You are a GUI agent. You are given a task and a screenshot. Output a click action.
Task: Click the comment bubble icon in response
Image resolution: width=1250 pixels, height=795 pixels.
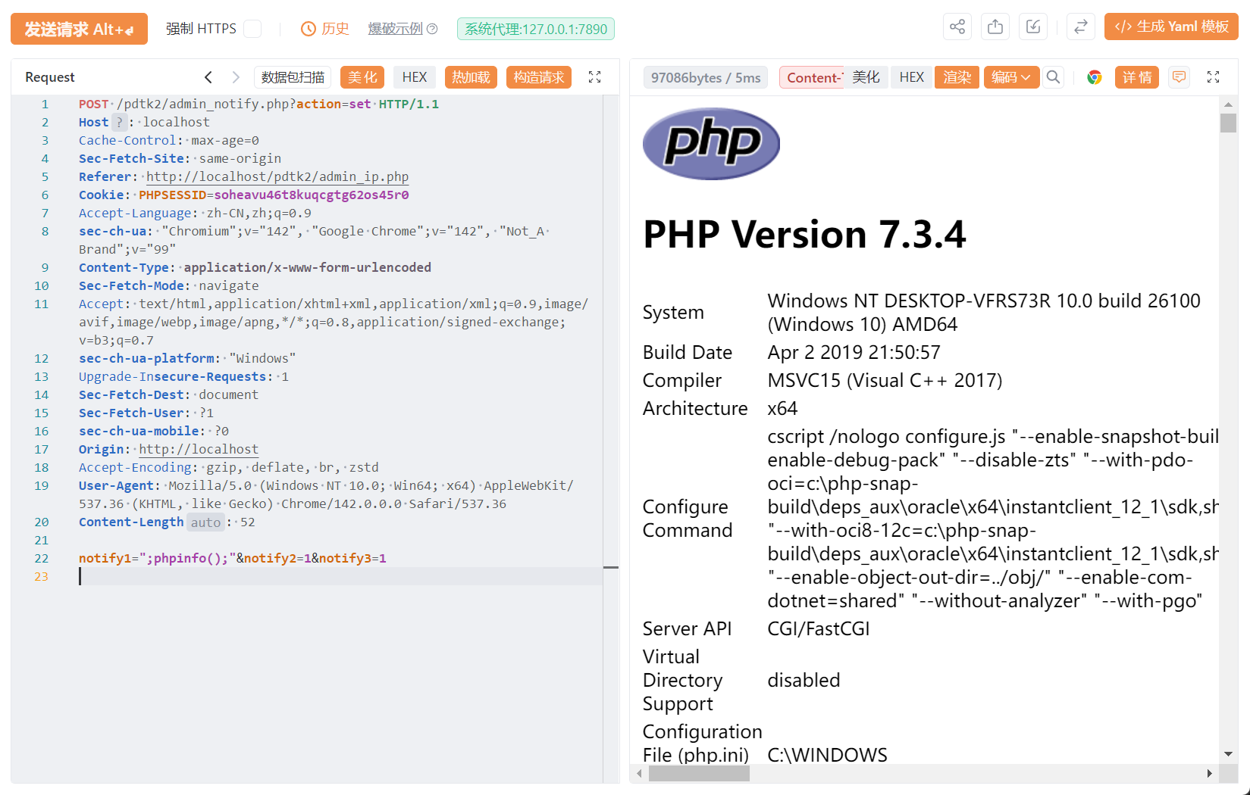1179,77
